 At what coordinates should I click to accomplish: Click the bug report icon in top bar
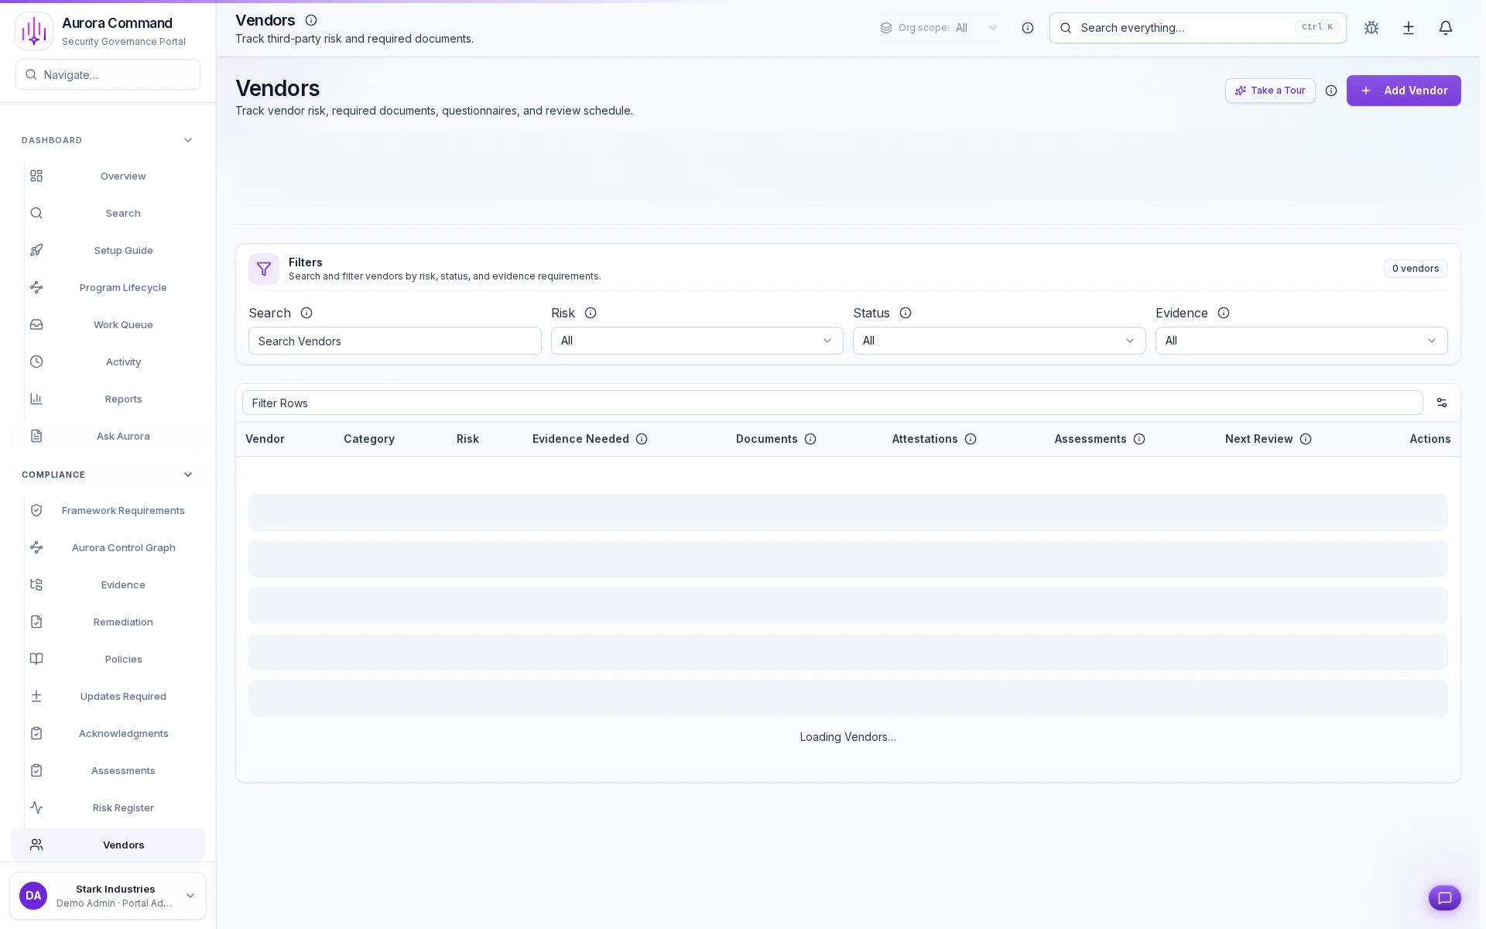click(1371, 28)
